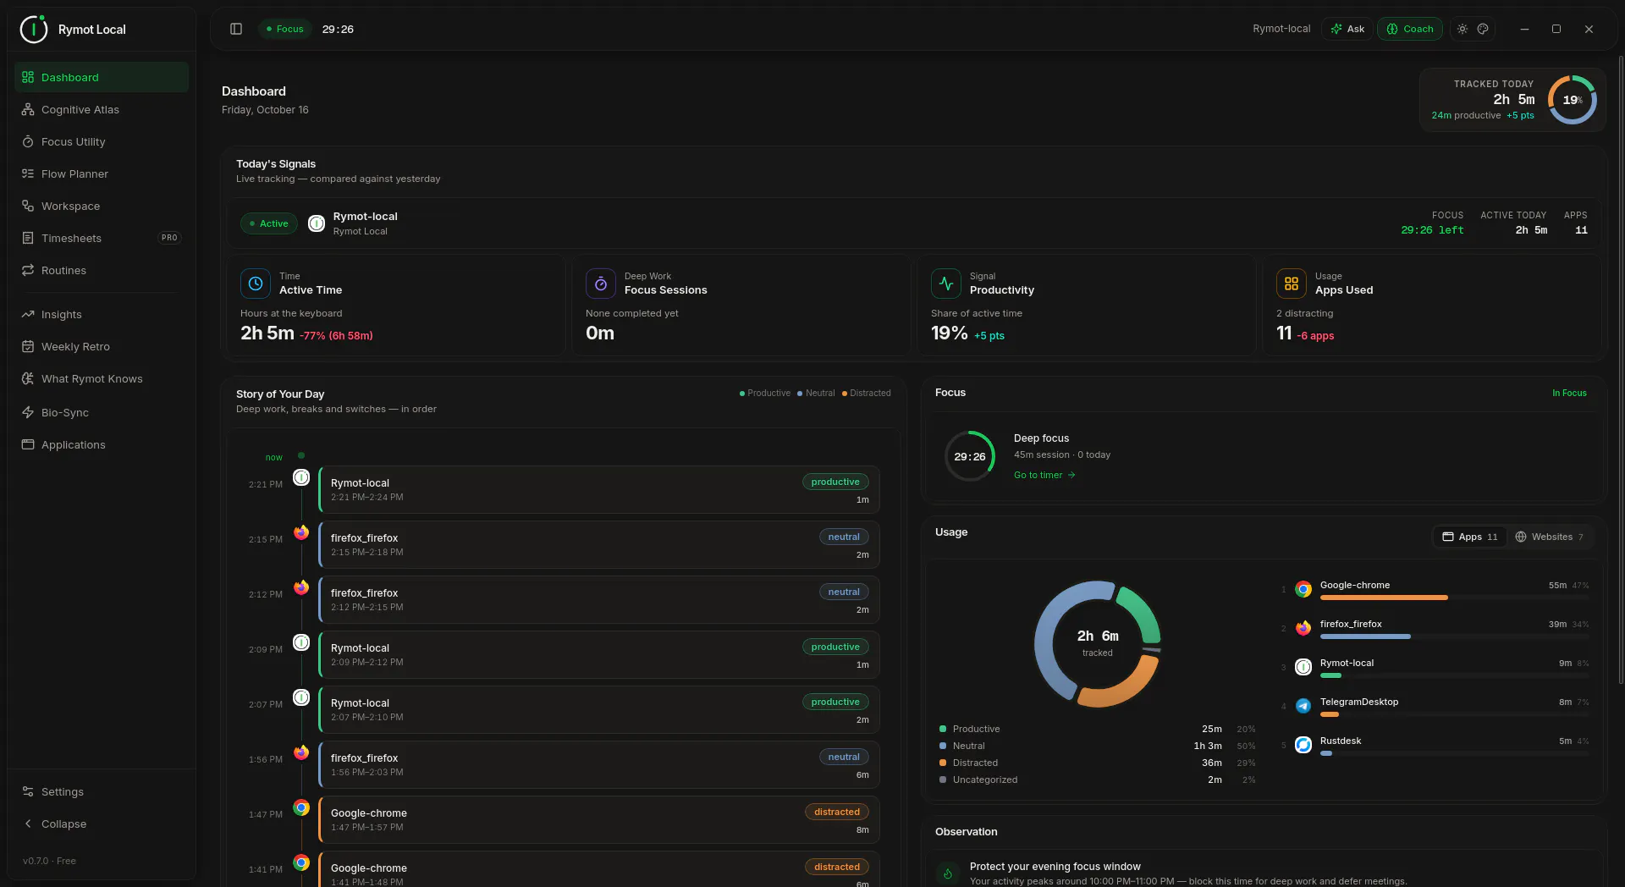Click the Ask button
The image size is (1625, 887).
point(1347,29)
